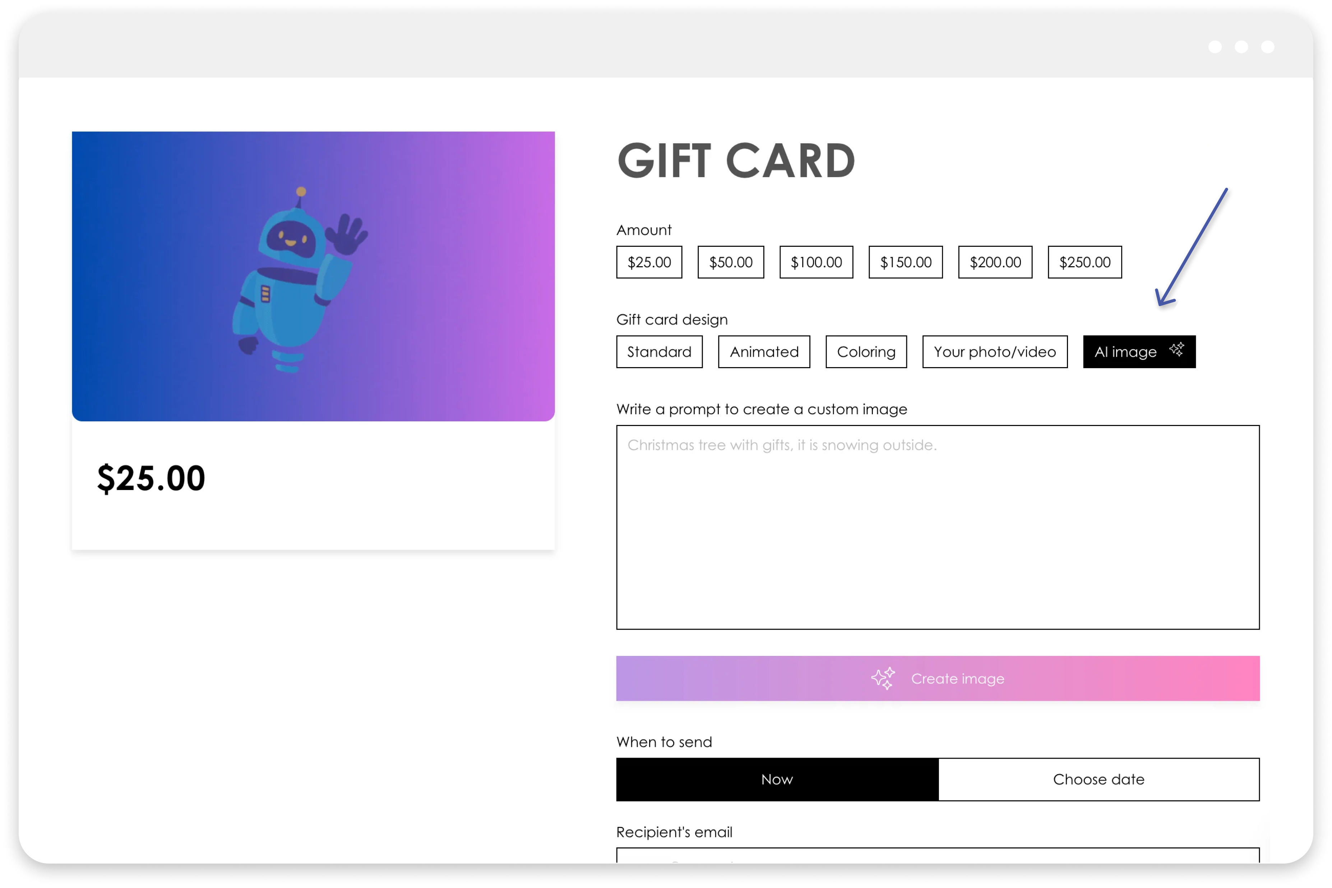
Task: Click the sparkle icon beside Create image
Action: point(883,679)
